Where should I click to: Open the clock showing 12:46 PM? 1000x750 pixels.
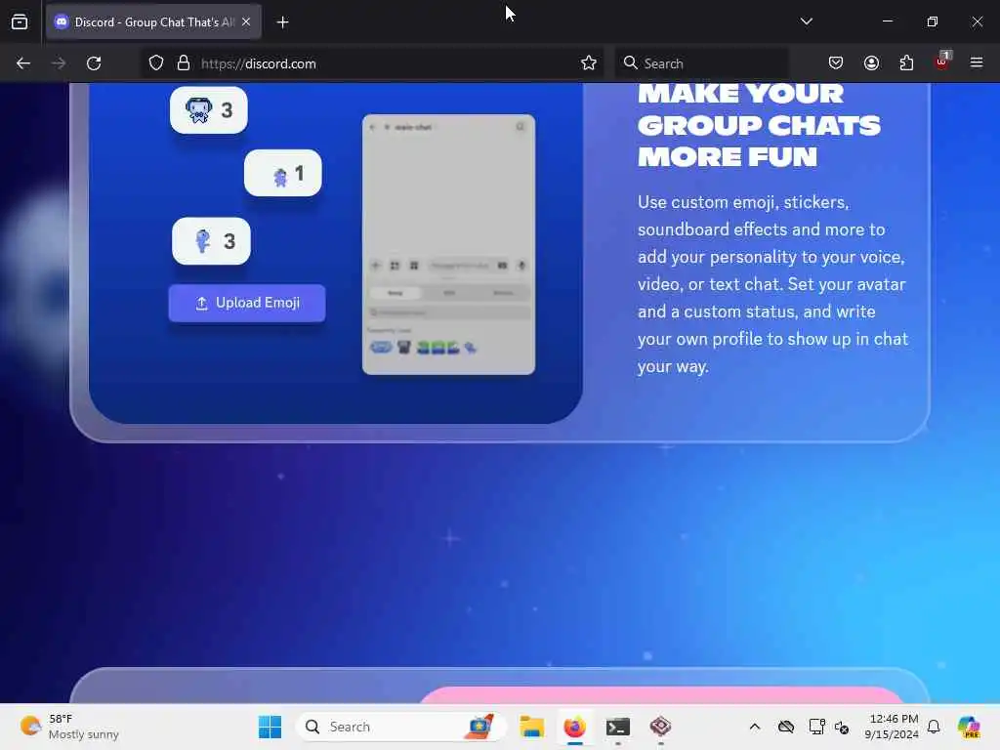(x=893, y=727)
